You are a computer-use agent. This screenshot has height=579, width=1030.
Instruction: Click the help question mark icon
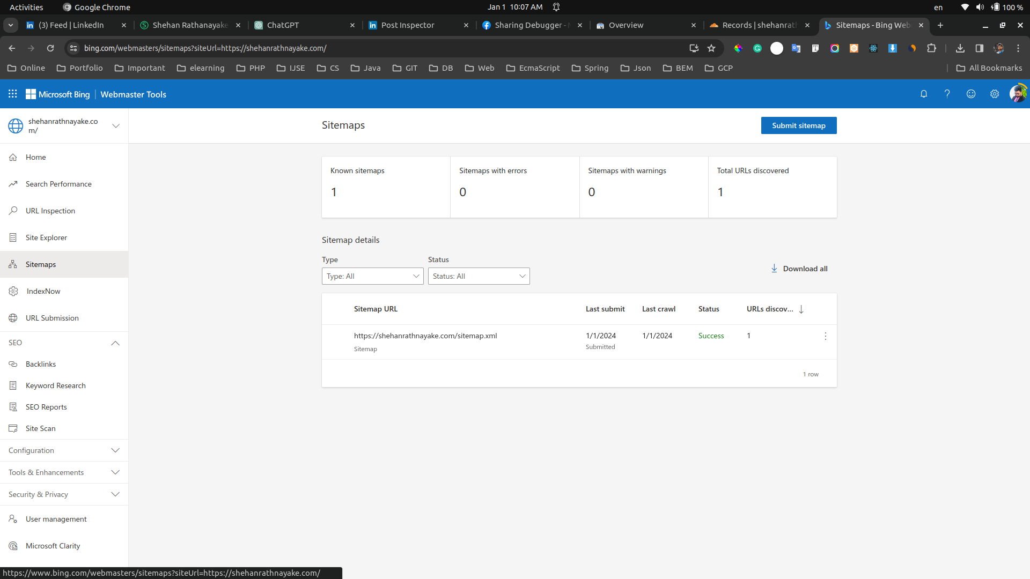point(947,94)
